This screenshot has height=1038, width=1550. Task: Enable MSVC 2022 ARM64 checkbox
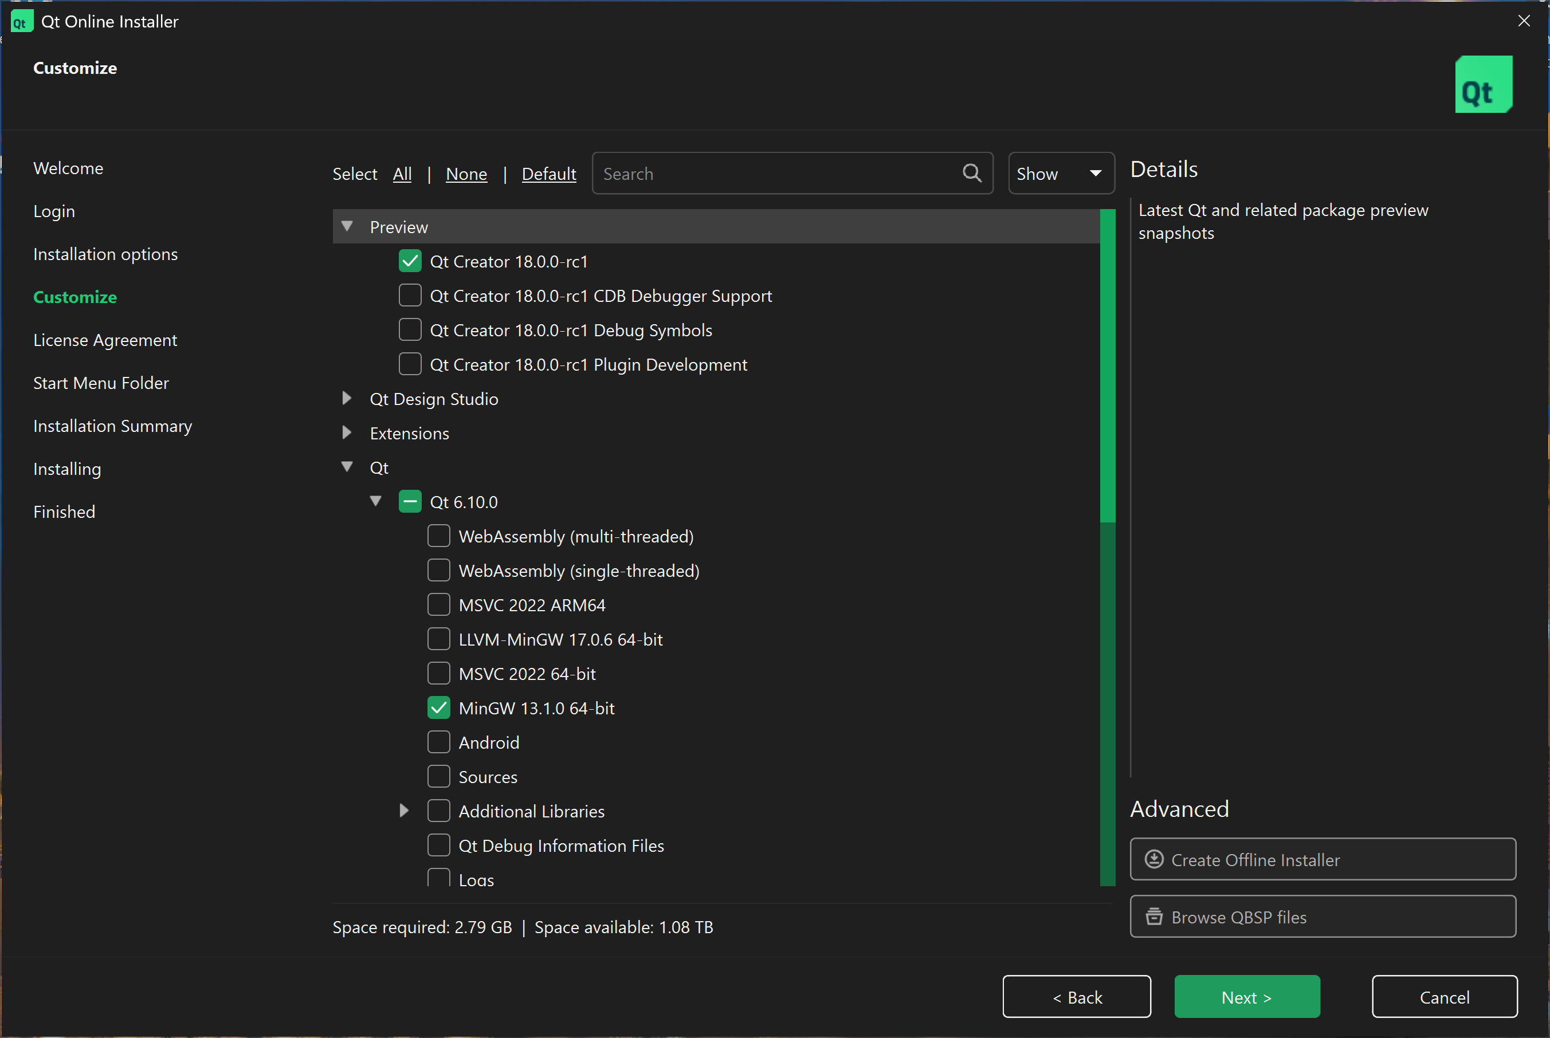(439, 605)
